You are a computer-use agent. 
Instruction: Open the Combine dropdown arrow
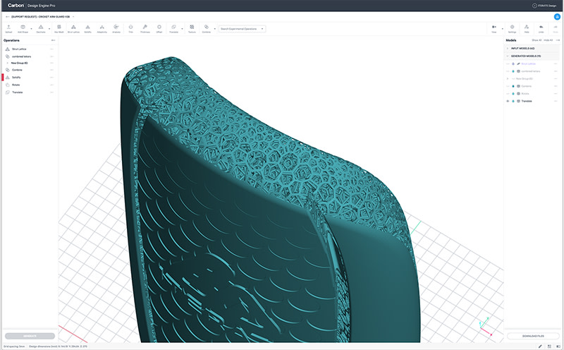[215, 29]
